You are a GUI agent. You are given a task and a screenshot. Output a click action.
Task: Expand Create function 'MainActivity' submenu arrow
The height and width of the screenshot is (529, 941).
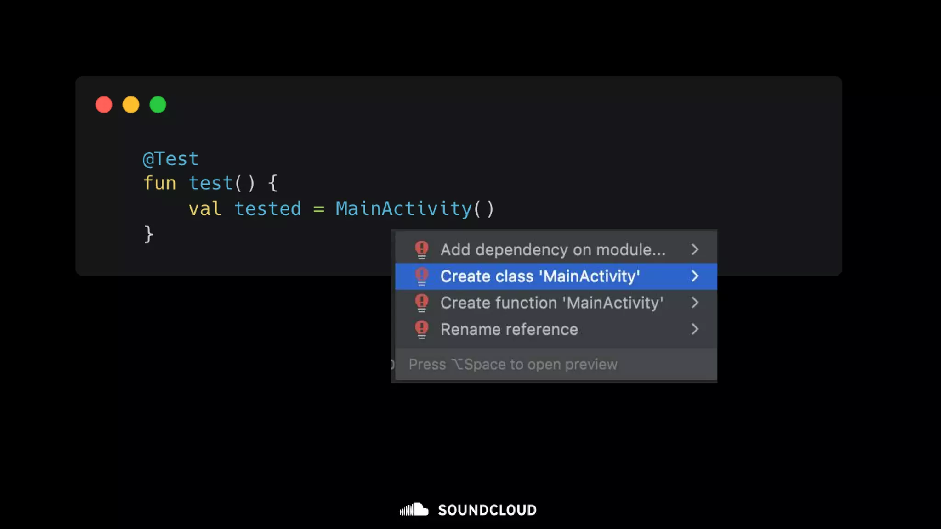(x=695, y=303)
